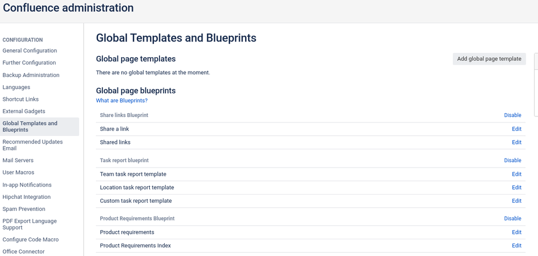The image size is (538, 256).
Task: Go to Mail Servers configuration
Action: 18,160
